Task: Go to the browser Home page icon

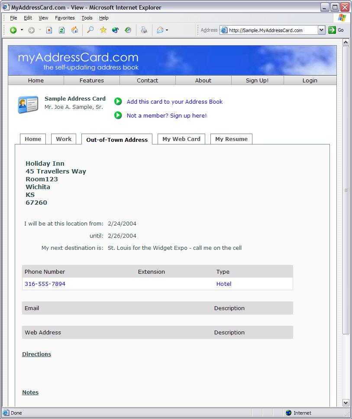Action: pos(74,30)
